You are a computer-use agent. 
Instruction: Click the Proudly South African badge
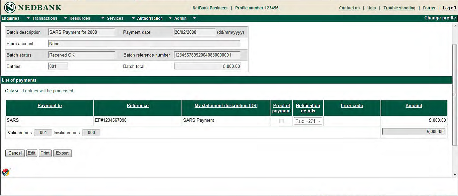click(6, 173)
